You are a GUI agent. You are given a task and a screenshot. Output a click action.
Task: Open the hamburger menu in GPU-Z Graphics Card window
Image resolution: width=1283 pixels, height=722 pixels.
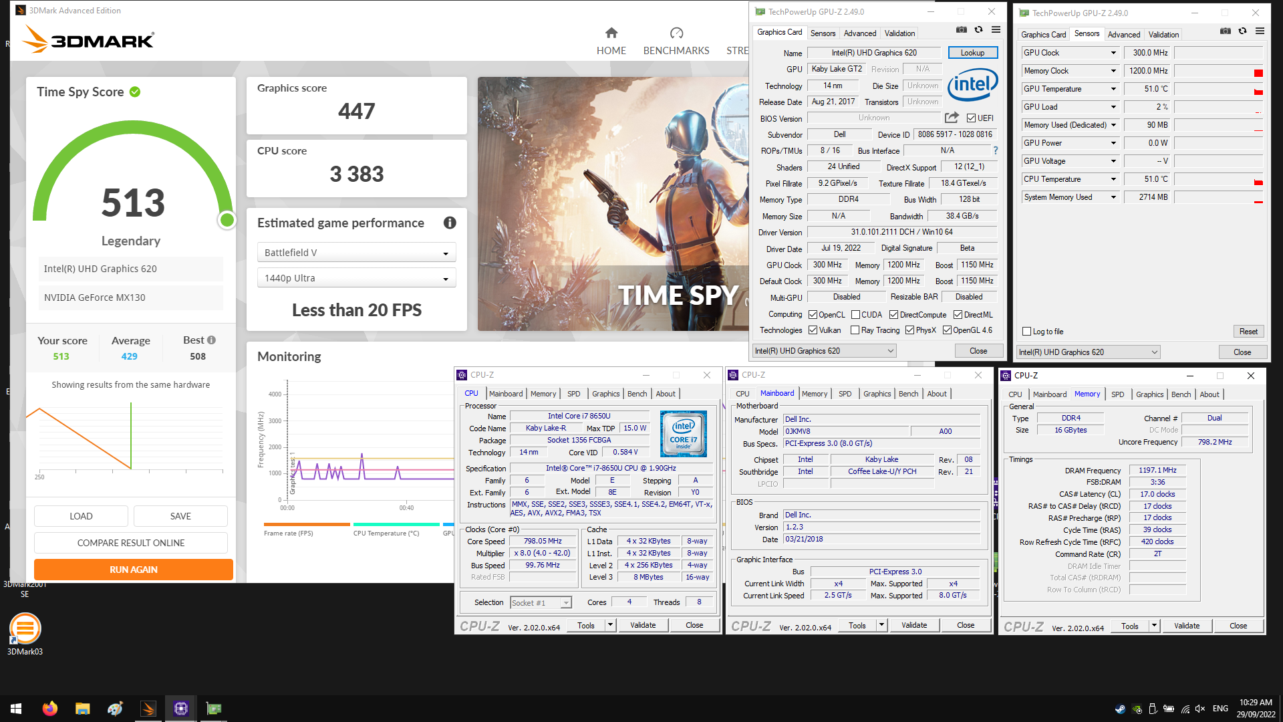pyautogui.click(x=996, y=29)
